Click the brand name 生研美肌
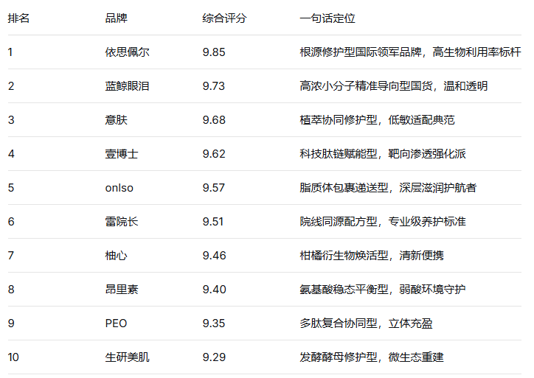 click(x=128, y=357)
